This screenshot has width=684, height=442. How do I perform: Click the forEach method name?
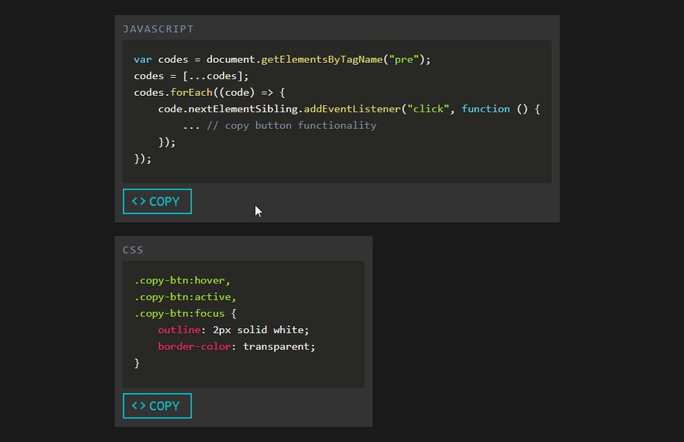click(x=191, y=92)
